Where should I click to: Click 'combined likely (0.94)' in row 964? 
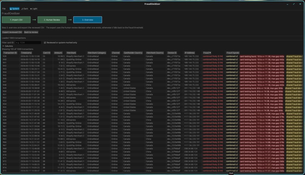213,136
